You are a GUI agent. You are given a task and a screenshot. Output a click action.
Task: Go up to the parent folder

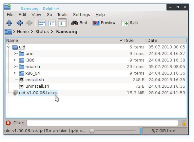9,23
